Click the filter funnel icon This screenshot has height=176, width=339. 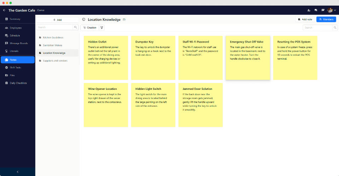pos(101,27)
